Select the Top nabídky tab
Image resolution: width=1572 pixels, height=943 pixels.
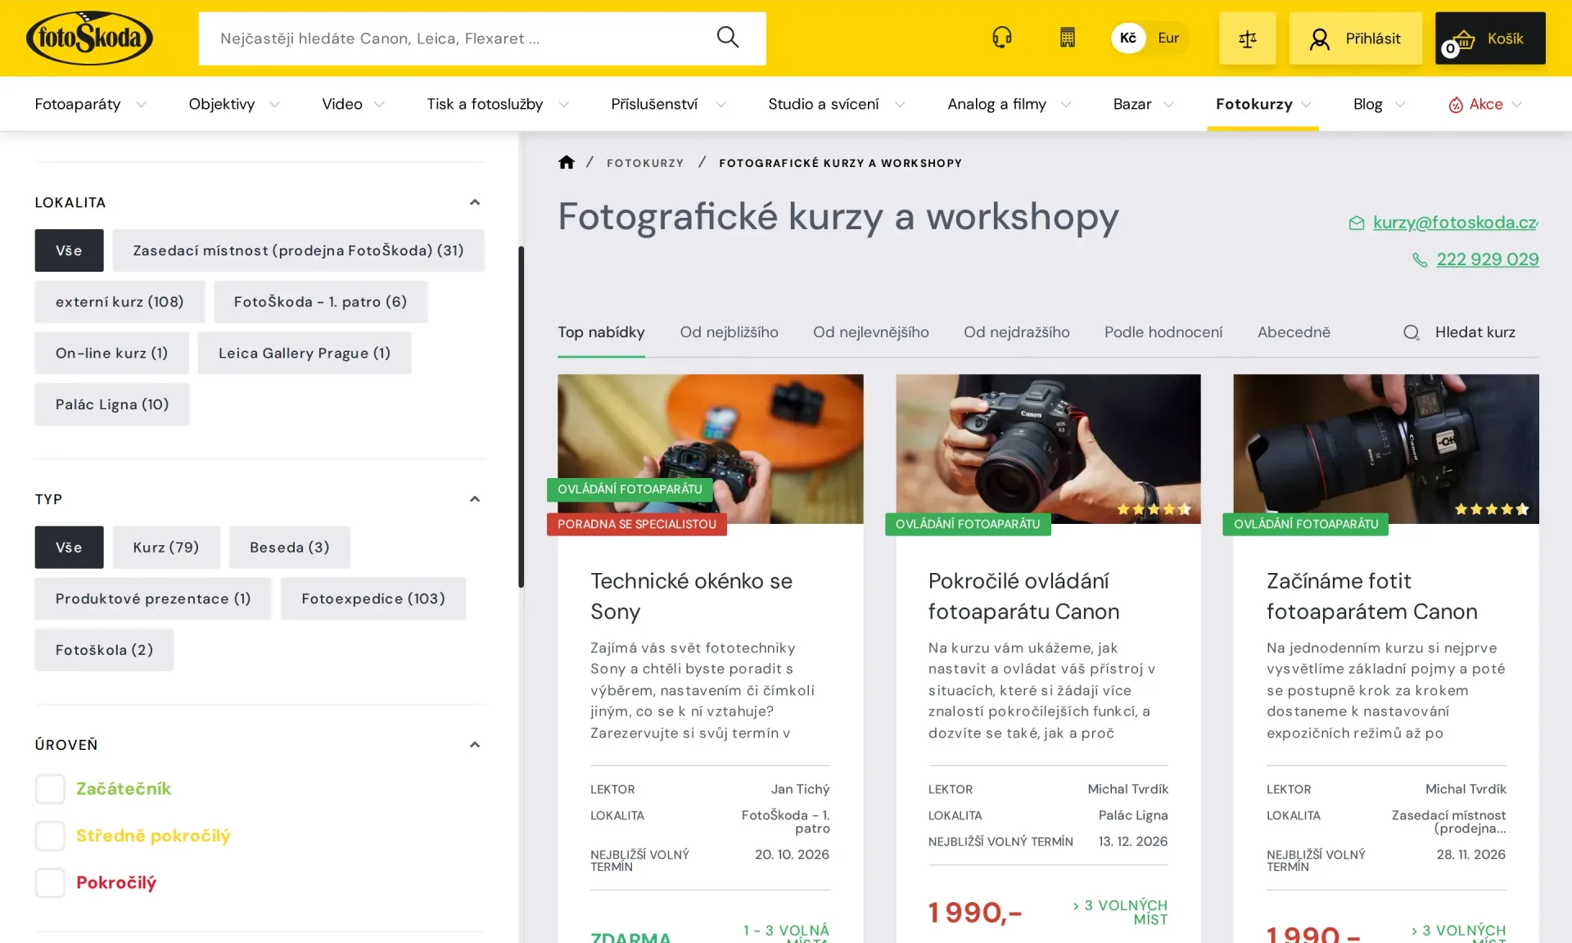601,332
